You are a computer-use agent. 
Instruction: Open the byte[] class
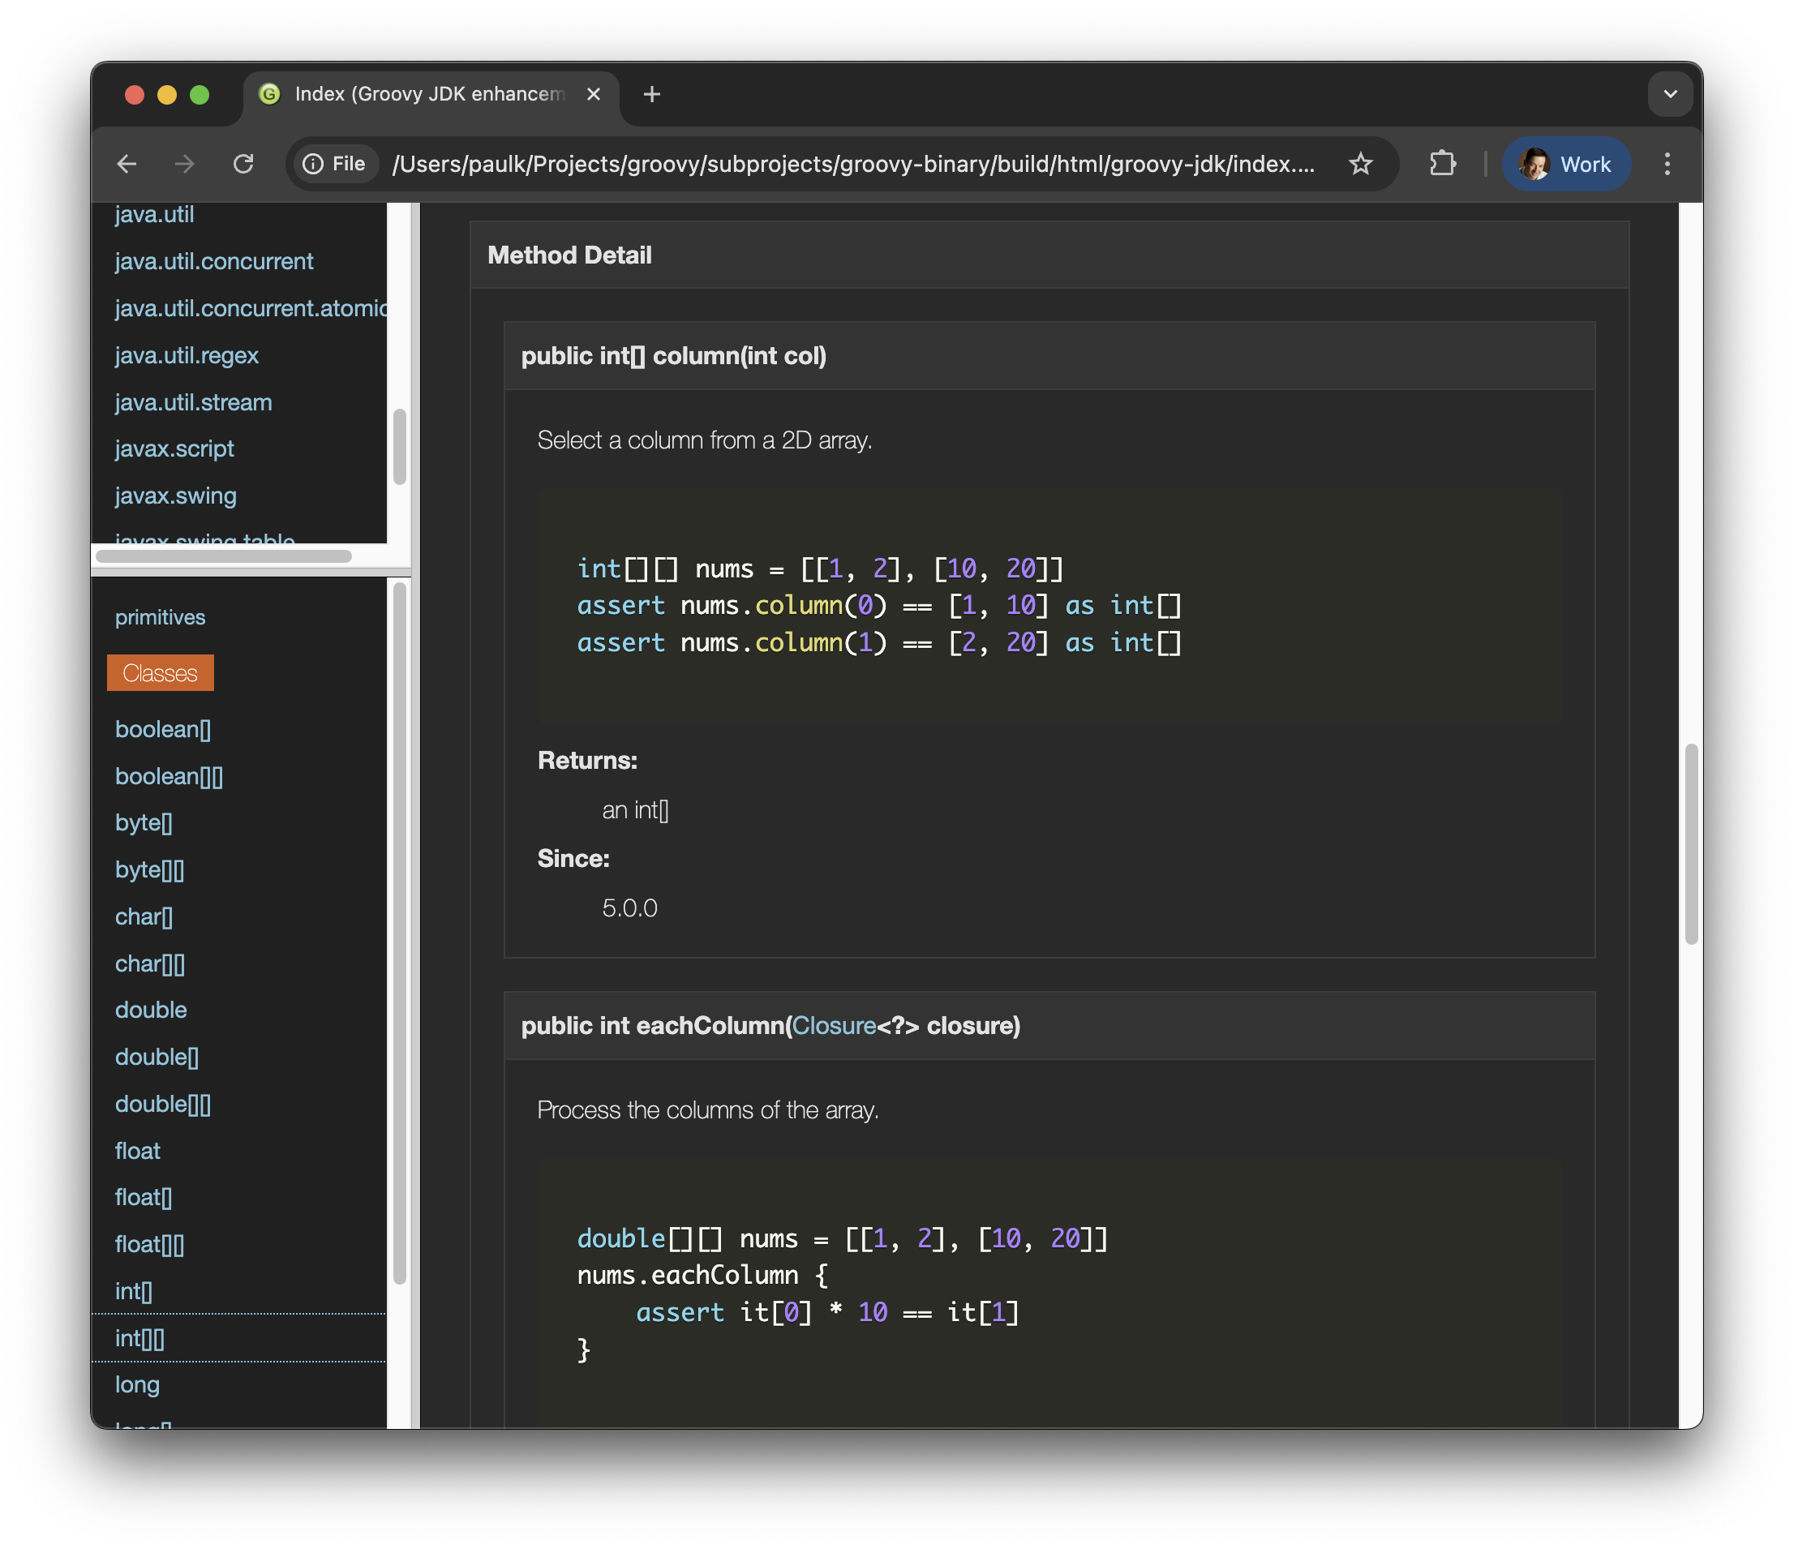coord(144,822)
